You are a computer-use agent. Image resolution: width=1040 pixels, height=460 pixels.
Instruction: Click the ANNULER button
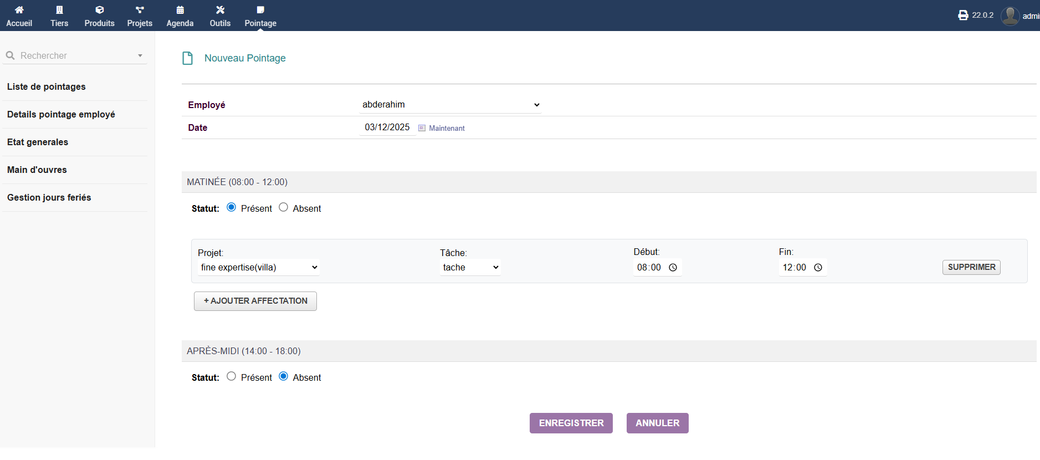click(658, 423)
